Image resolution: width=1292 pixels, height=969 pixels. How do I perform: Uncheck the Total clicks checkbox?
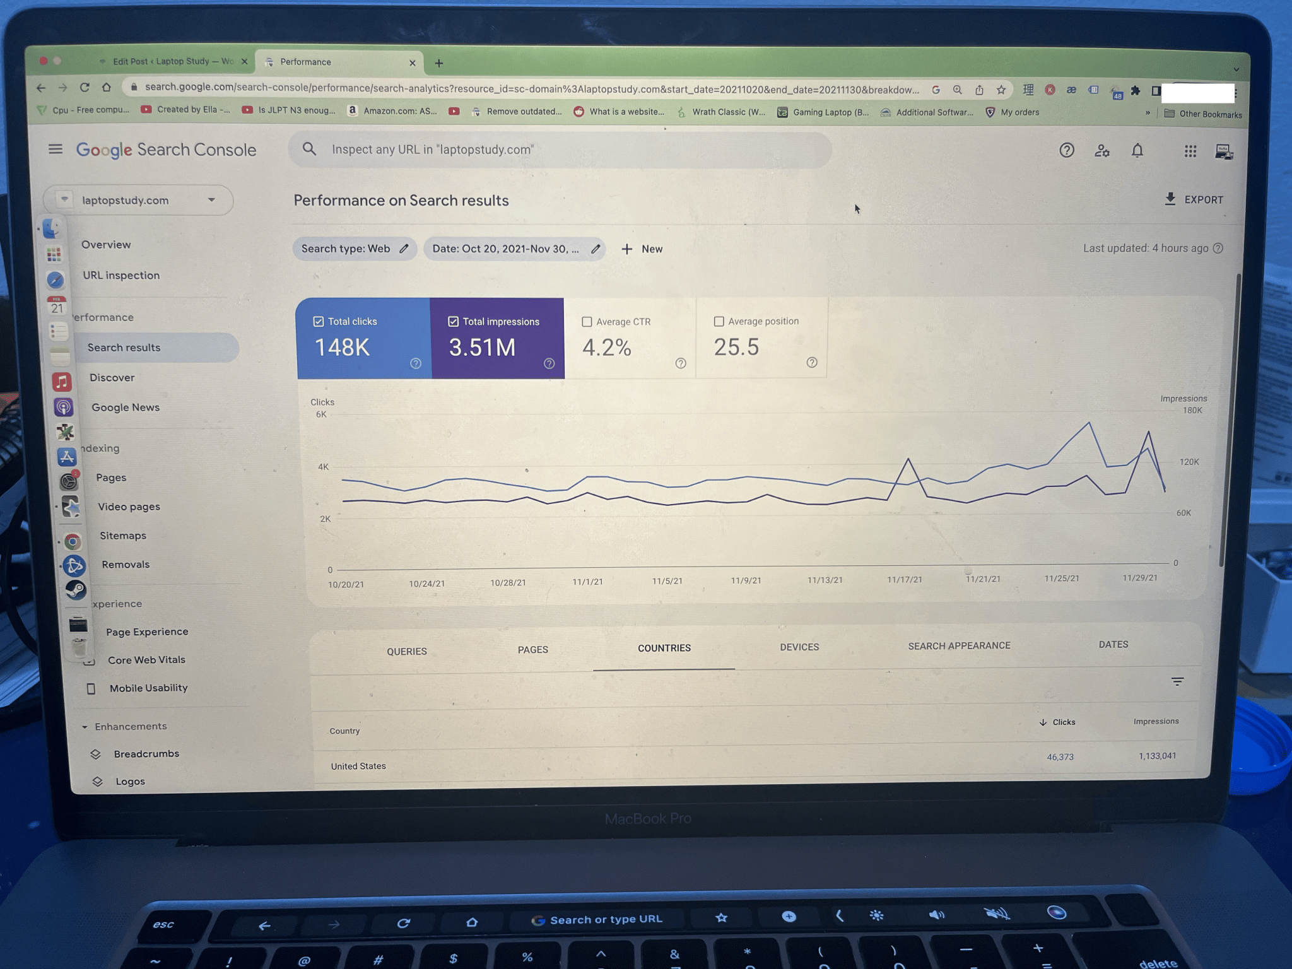tap(319, 322)
